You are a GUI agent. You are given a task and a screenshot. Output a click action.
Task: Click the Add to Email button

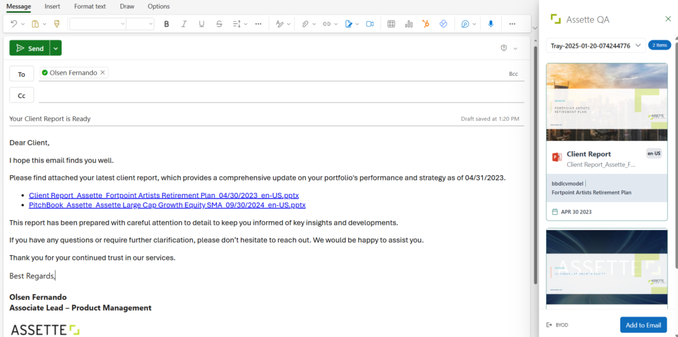click(x=643, y=325)
